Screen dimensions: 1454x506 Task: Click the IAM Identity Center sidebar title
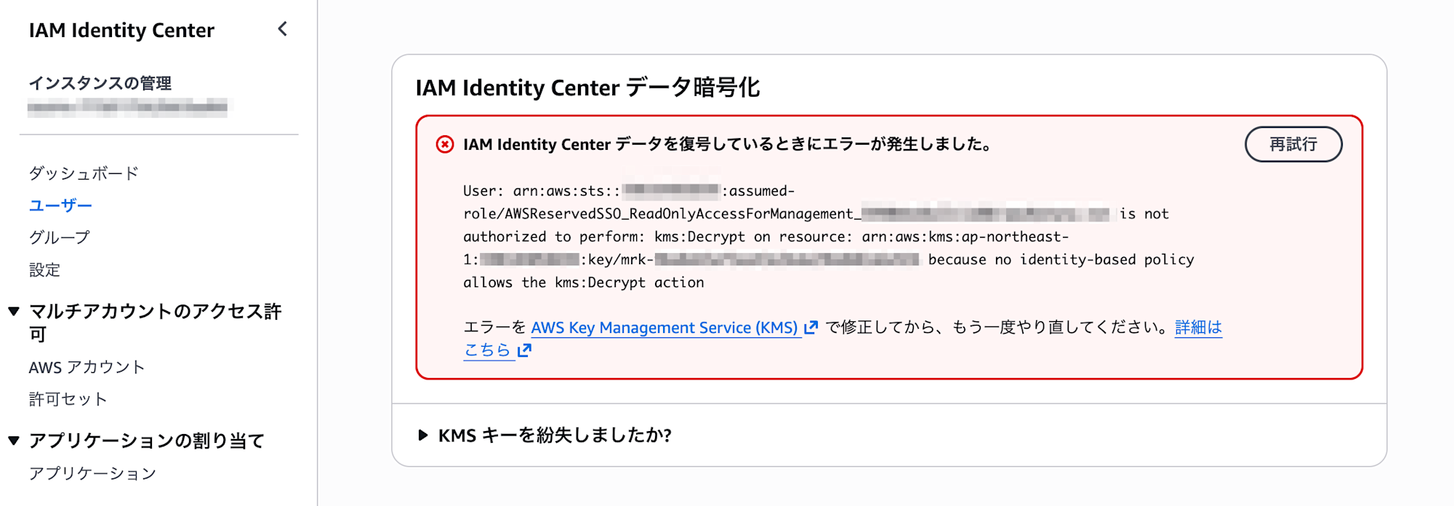[121, 30]
